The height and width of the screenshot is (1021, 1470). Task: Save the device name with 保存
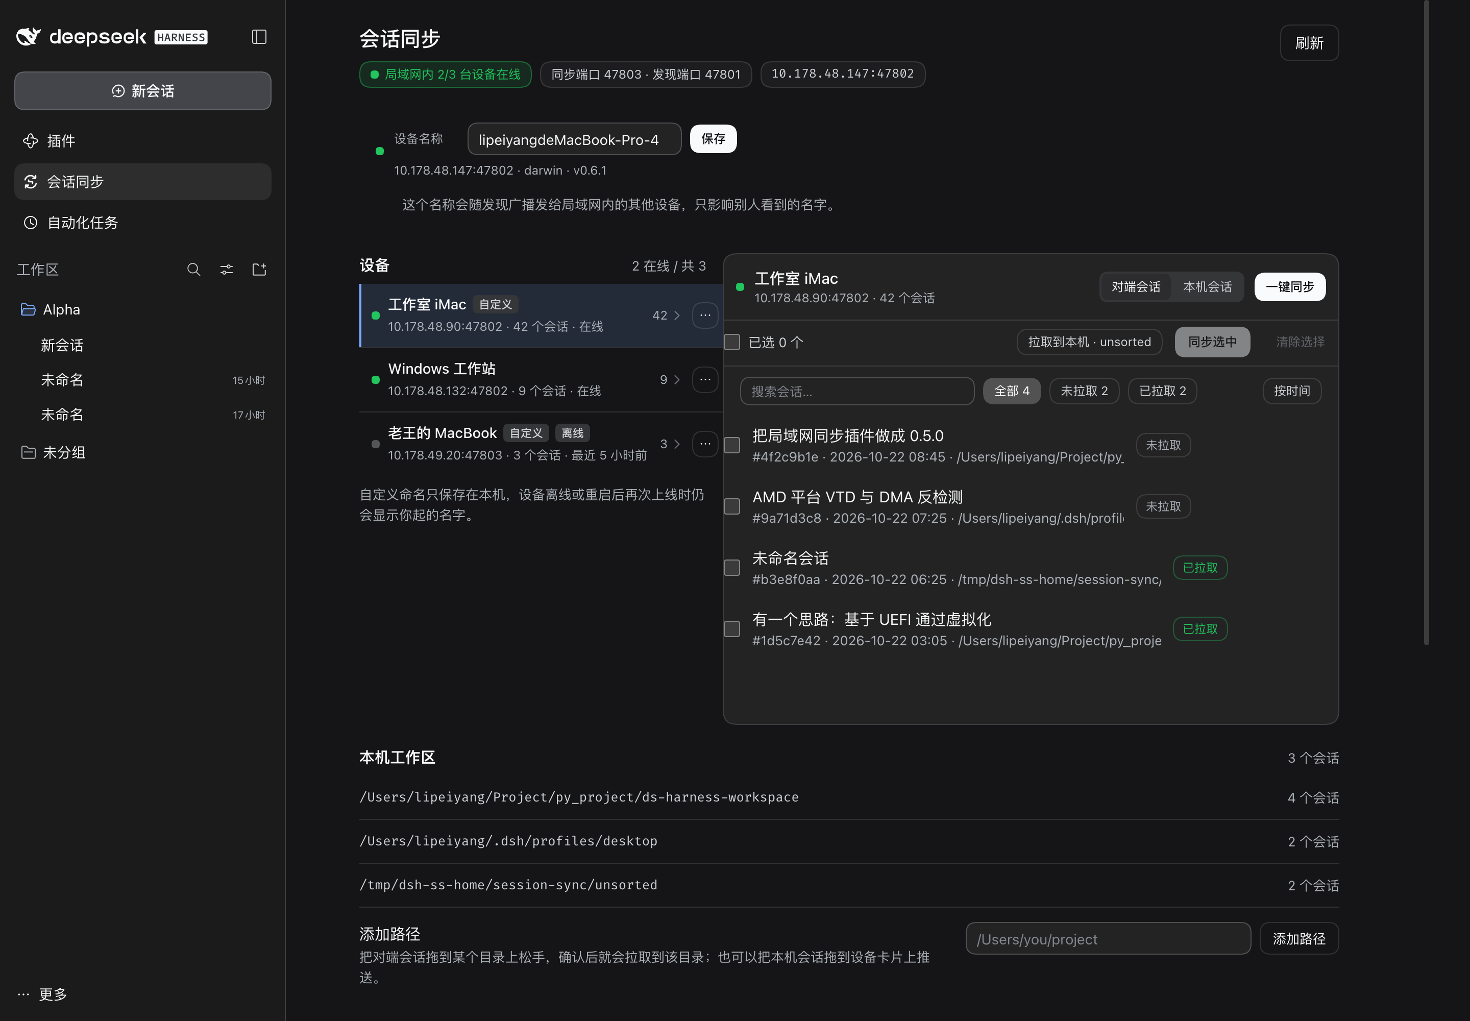(713, 139)
